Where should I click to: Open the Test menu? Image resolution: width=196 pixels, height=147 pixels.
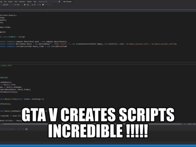[x=5, y=2]
